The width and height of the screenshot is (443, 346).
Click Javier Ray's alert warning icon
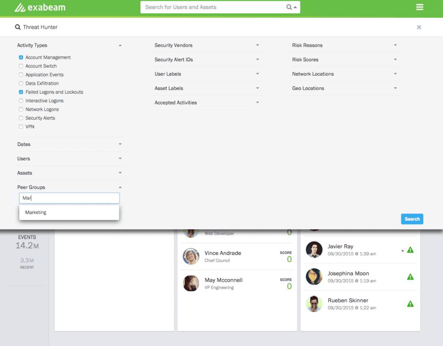410,250
